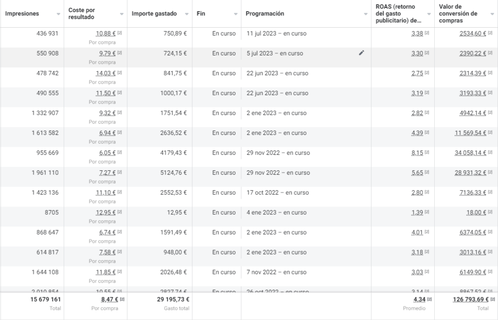Open the Impresiones column dropdown arrow
Viewport: 498px width, 320px height.
point(58,14)
